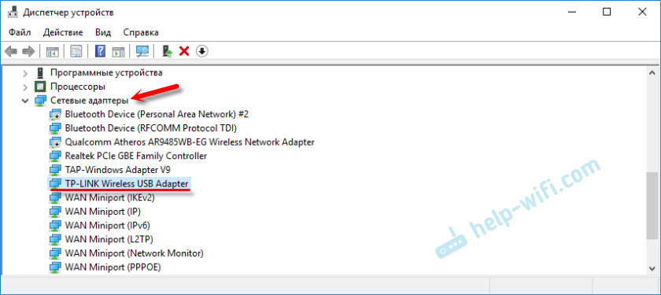Click the vertical scrollbar thumb
661x295 pixels.
pyautogui.click(x=652, y=205)
